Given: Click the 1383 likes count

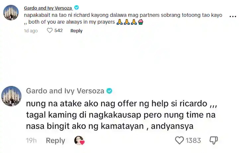Looking at the screenshot, I should pyautogui.click(x=193, y=140).
